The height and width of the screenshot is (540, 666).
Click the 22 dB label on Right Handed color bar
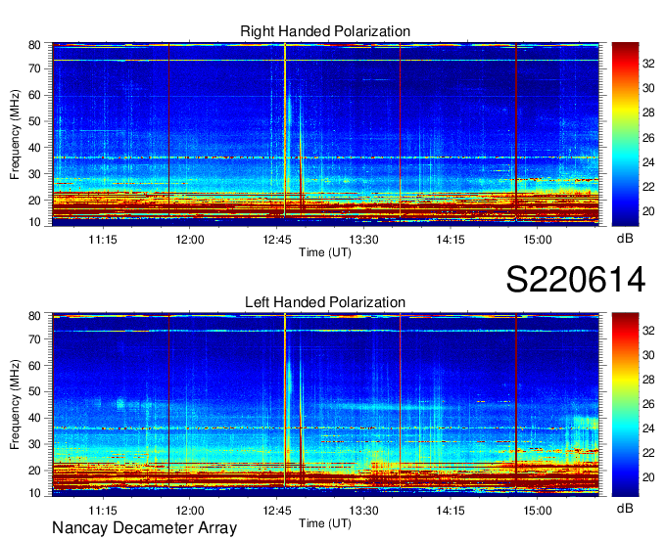(648, 187)
